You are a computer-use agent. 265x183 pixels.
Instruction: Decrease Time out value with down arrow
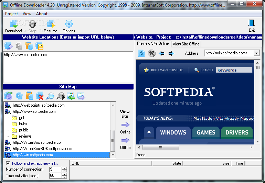(x=64, y=177)
